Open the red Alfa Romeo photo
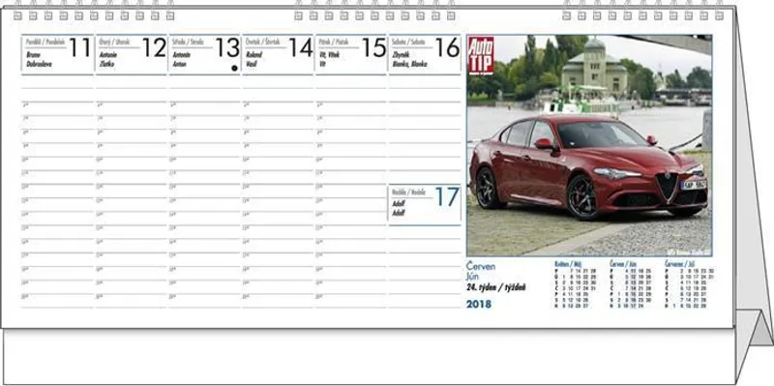 click(589, 145)
